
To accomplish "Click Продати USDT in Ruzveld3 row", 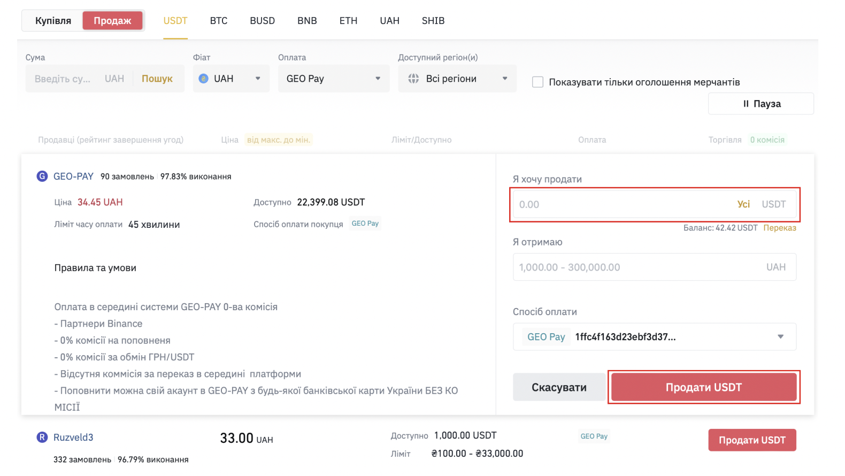I will click(x=752, y=440).
